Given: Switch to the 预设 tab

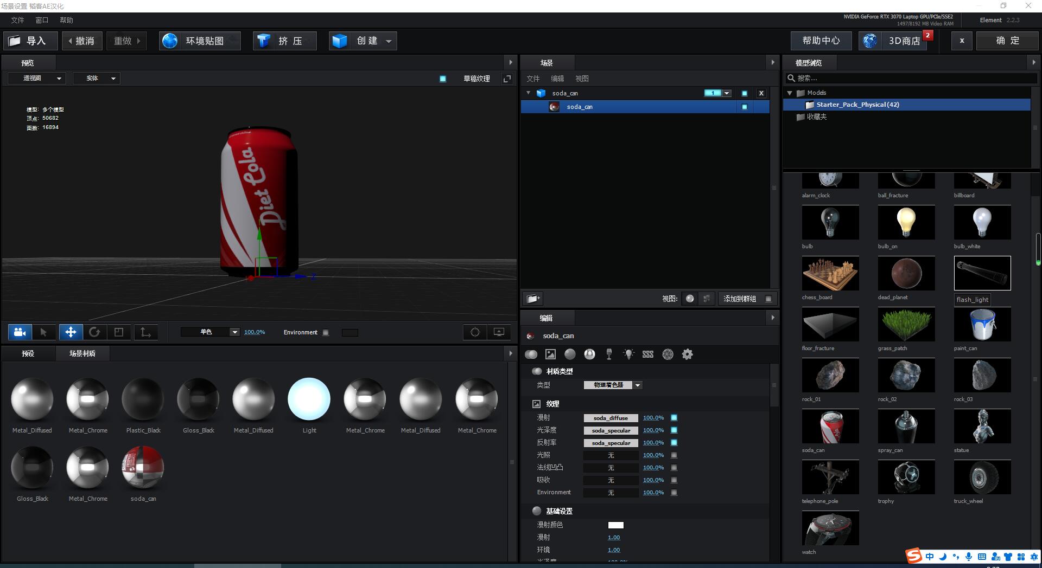Looking at the screenshot, I should [x=28, y=354].
